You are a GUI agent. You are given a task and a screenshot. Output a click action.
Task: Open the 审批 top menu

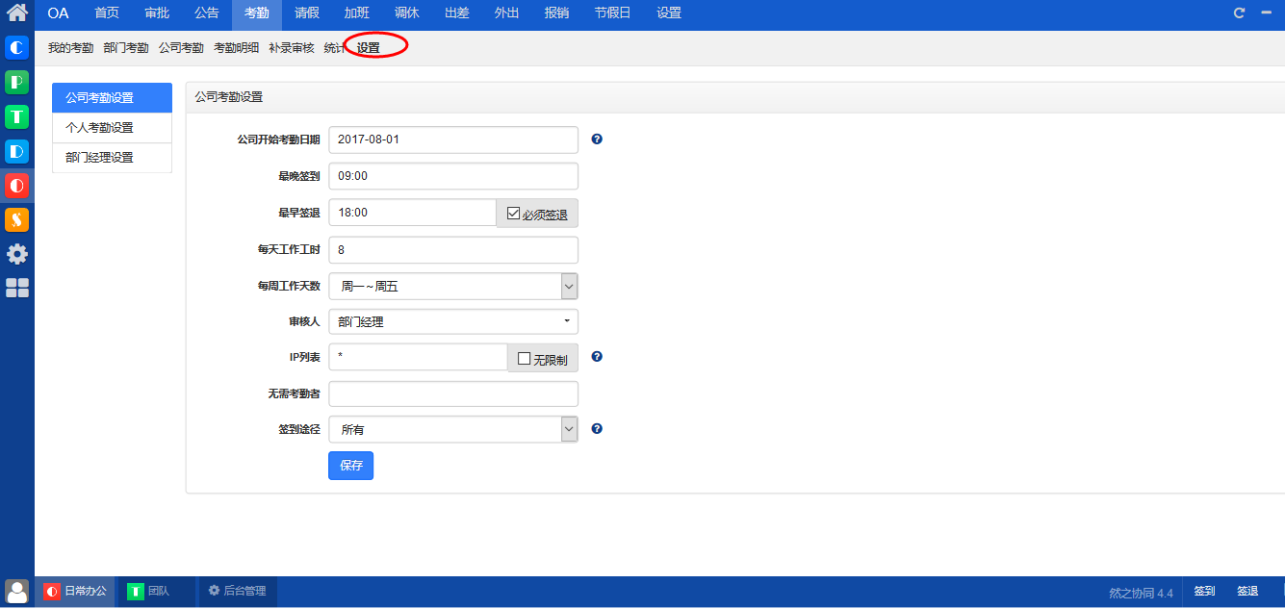point(157,13)
